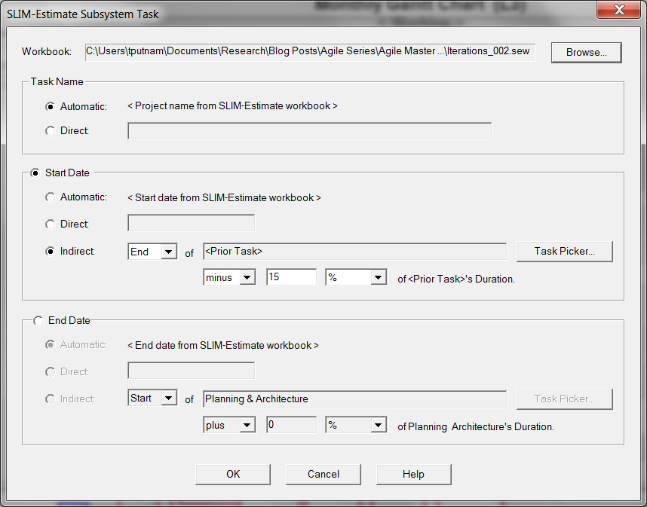Click the Planning & Architecture field
The image size is (647, 507).
coord(355,399)
